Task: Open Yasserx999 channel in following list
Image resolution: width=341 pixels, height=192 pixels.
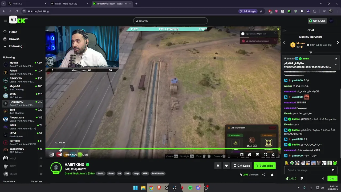Action: tap(23, 150)
